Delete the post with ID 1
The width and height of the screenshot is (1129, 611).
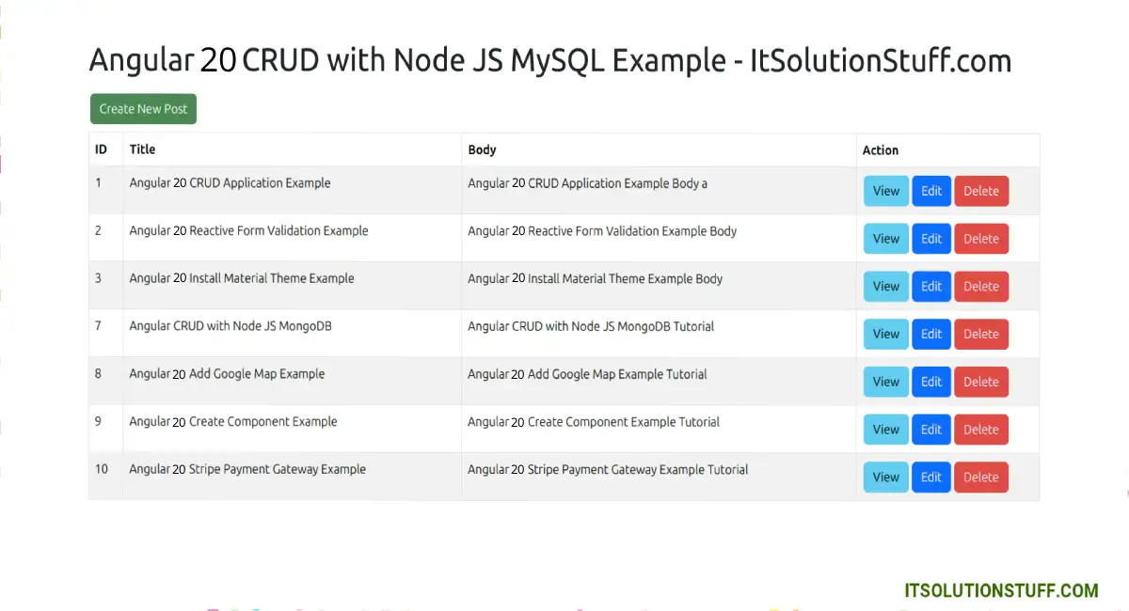pyautogui.click(x=980, y=191)
